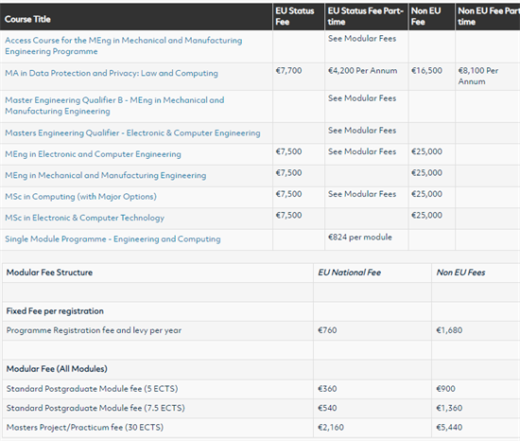Open MEng in Electronic and Computer Engineering

[x=93, y=154]
